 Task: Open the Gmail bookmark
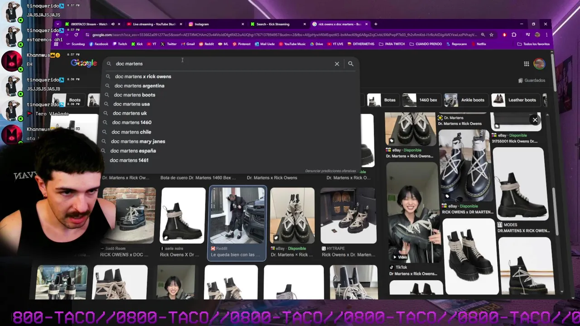coord(188,44)
